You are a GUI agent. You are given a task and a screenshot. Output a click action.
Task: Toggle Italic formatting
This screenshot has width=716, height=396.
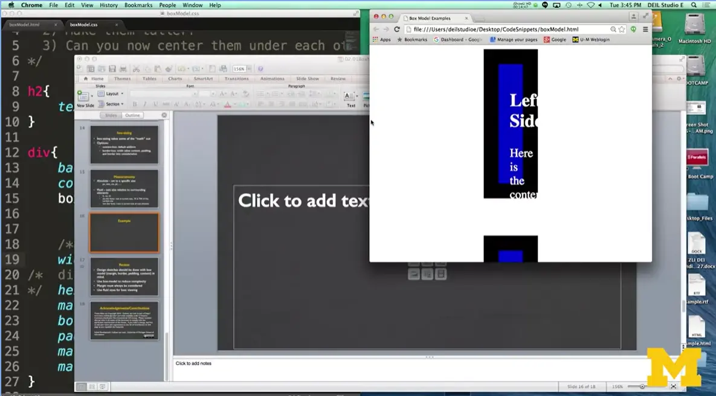145,104
